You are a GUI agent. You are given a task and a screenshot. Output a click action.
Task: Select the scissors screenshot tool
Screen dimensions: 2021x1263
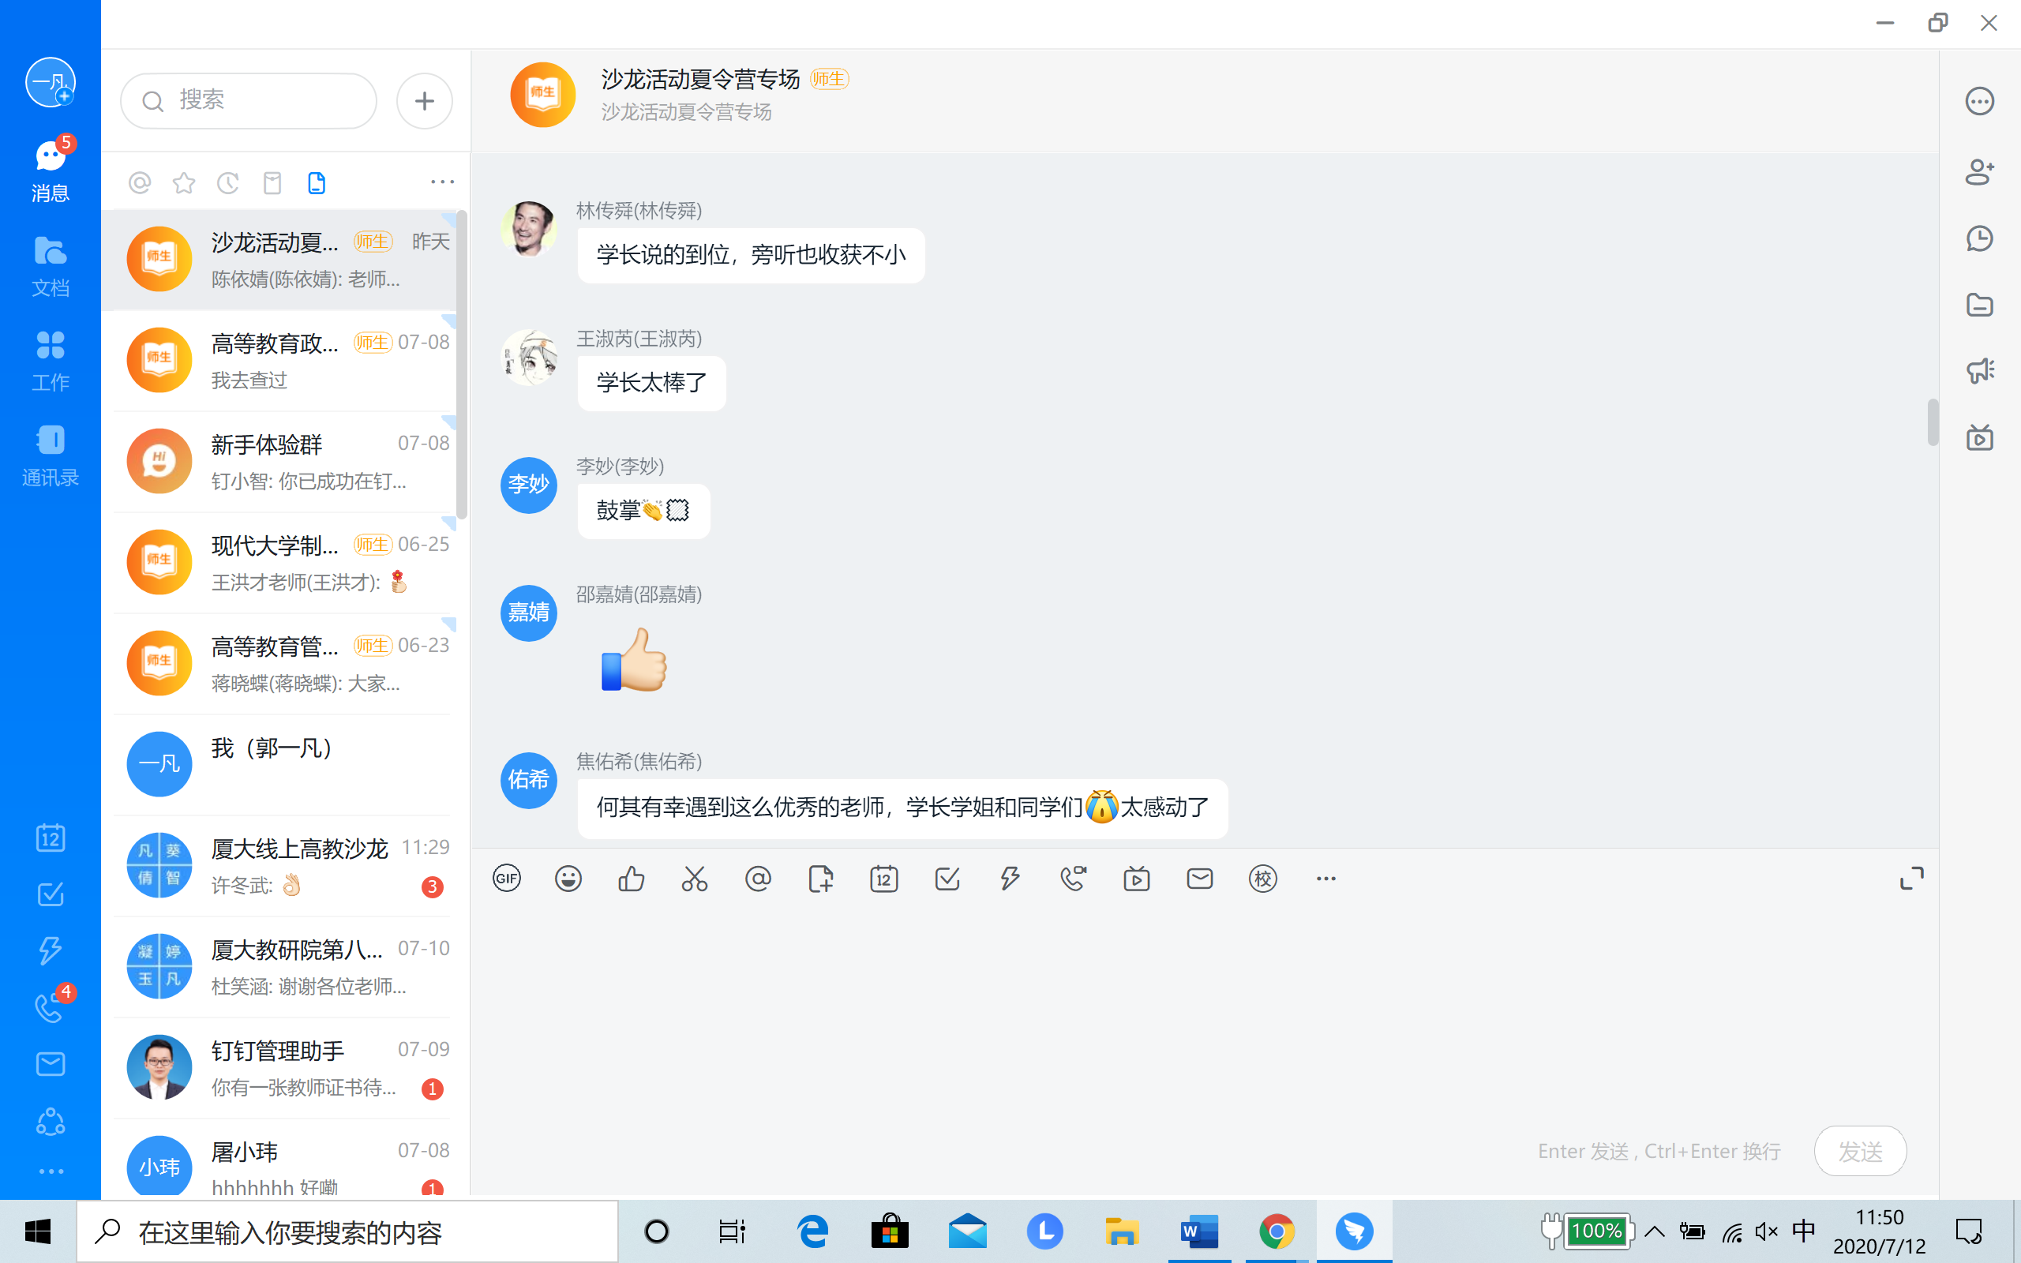[x=694, y=878]
